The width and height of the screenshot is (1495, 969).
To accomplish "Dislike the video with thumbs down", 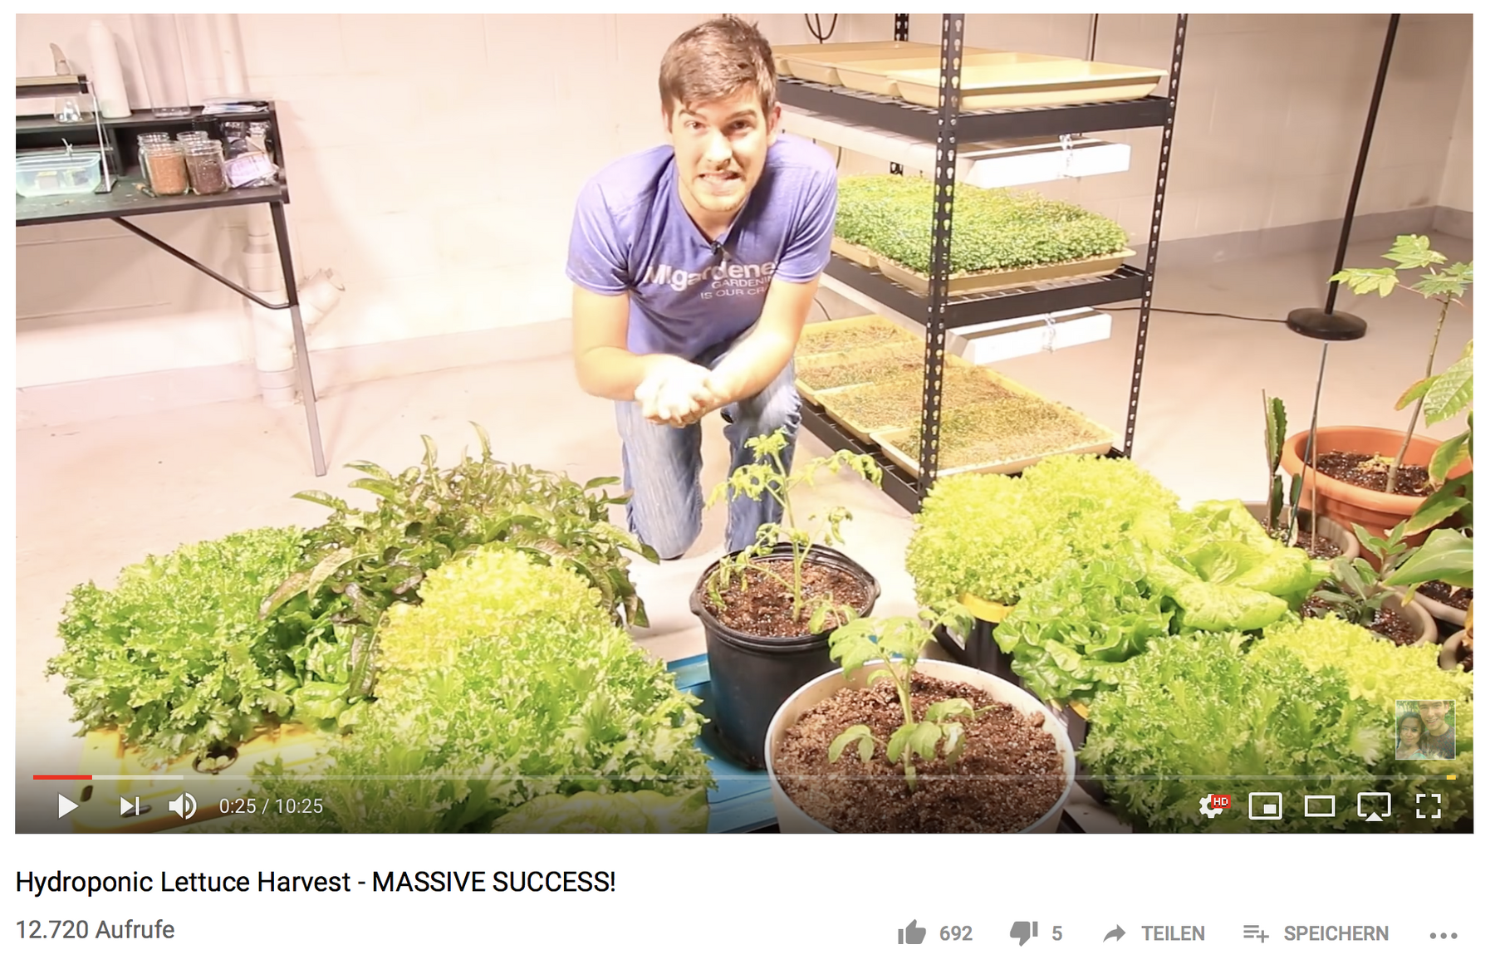I will (1023, 934).
